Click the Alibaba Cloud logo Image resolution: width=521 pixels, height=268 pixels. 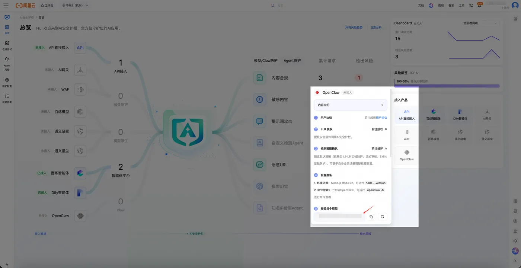coord(25,6)
